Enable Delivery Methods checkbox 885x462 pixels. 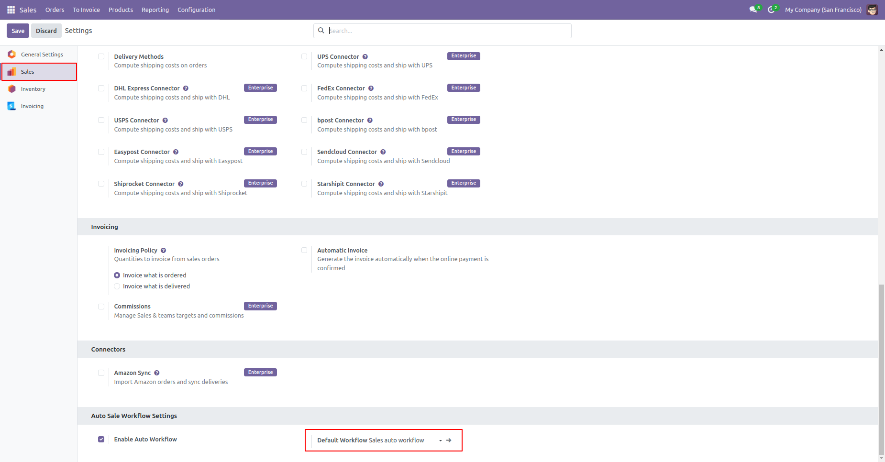[x=101, y=56]
